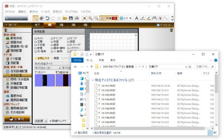Click the 簡易構造診断 structure diagnosis item

(x=17, y=108)
